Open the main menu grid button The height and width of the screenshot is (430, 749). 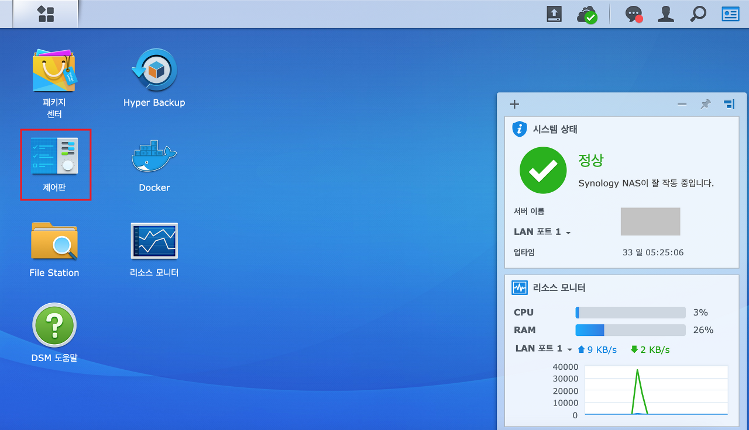46,14
